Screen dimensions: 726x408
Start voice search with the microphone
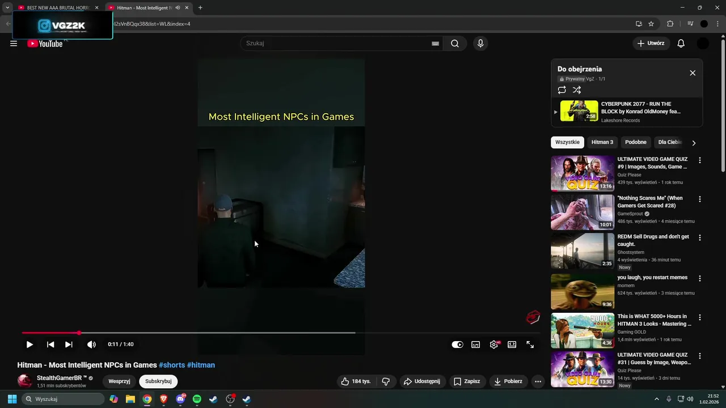480,44
